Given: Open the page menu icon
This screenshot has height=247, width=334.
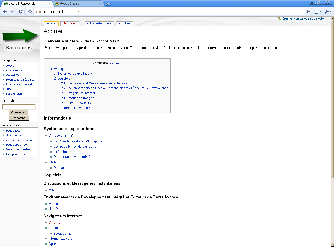Looking at the screenshot, I should tap(318, 12).
